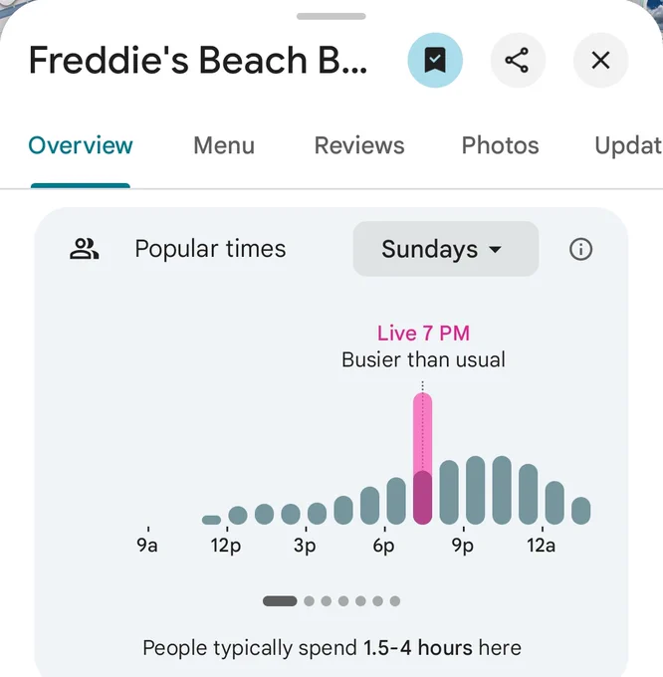Image resolution: width=663 pixels, height=677 pixels.
Task: Select the 12p bar in the chart
Action: tap(238, 515)
